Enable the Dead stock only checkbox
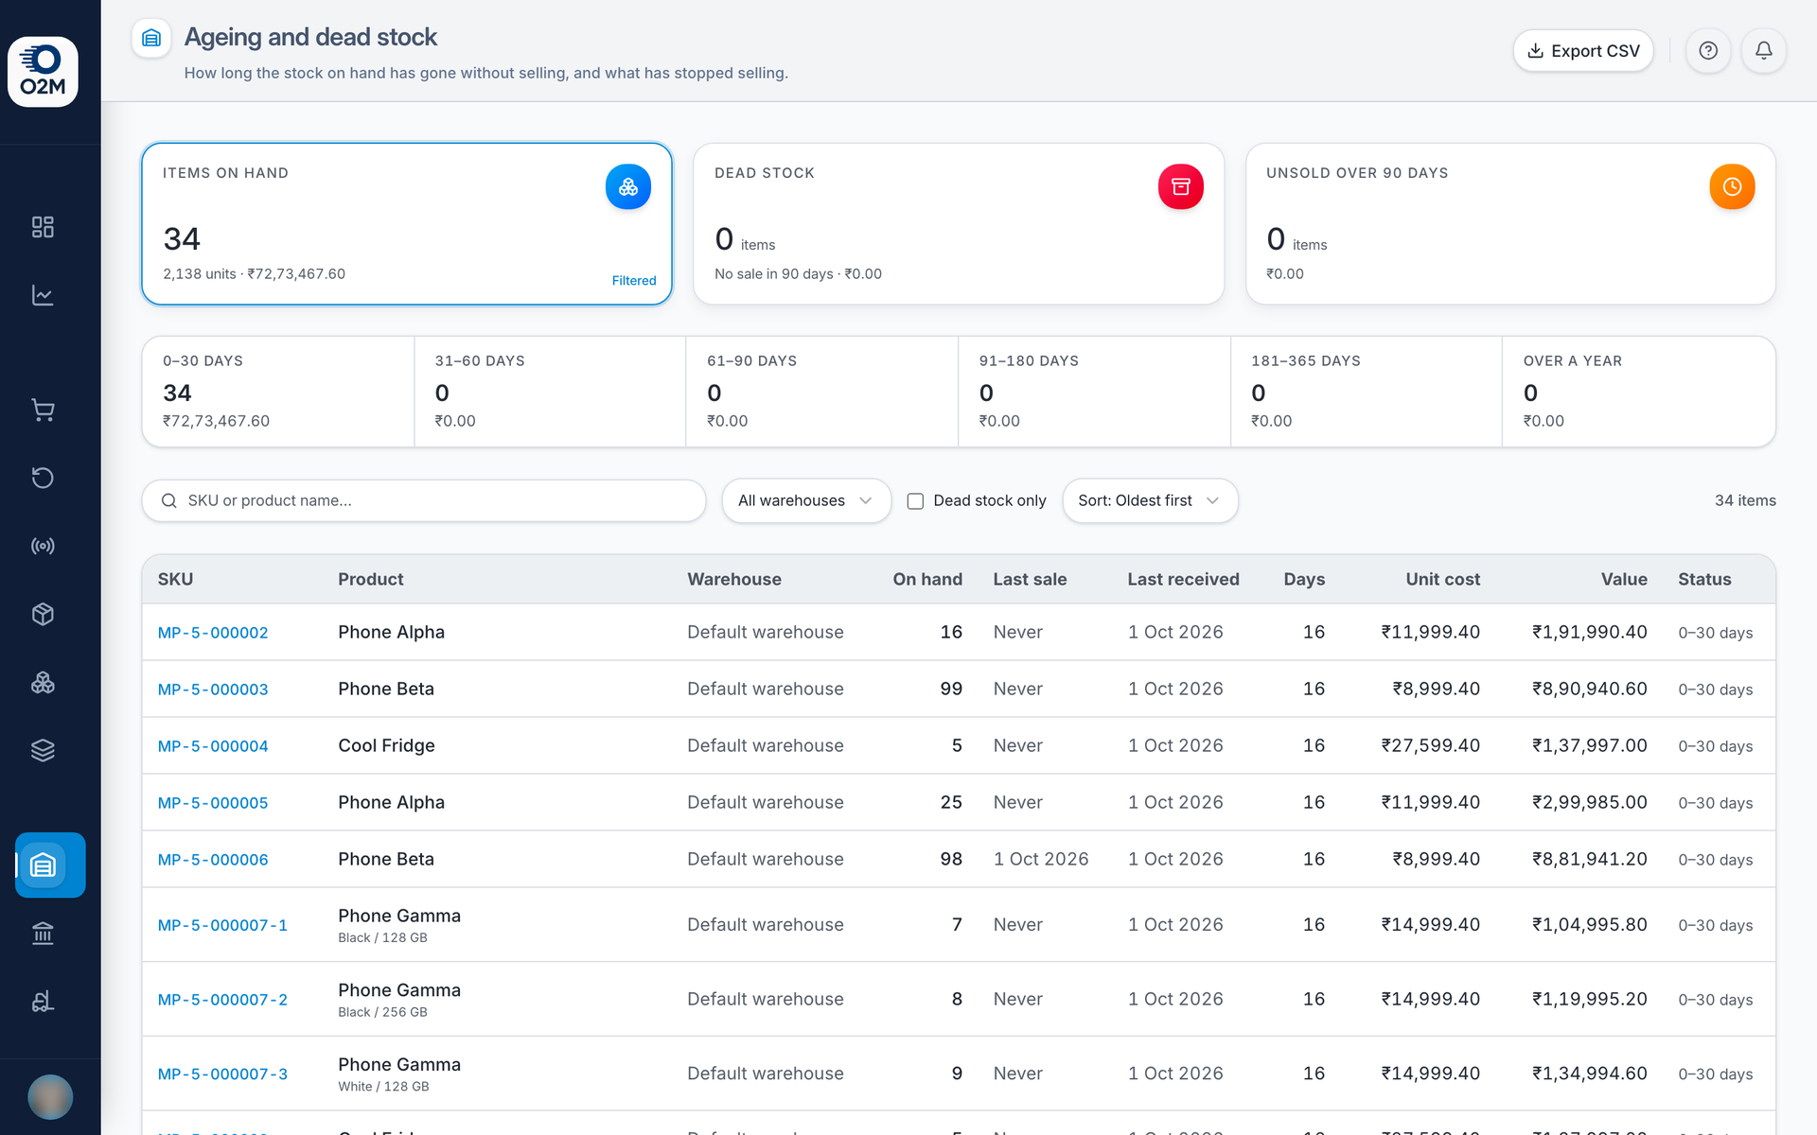 [x=915, y=501]
